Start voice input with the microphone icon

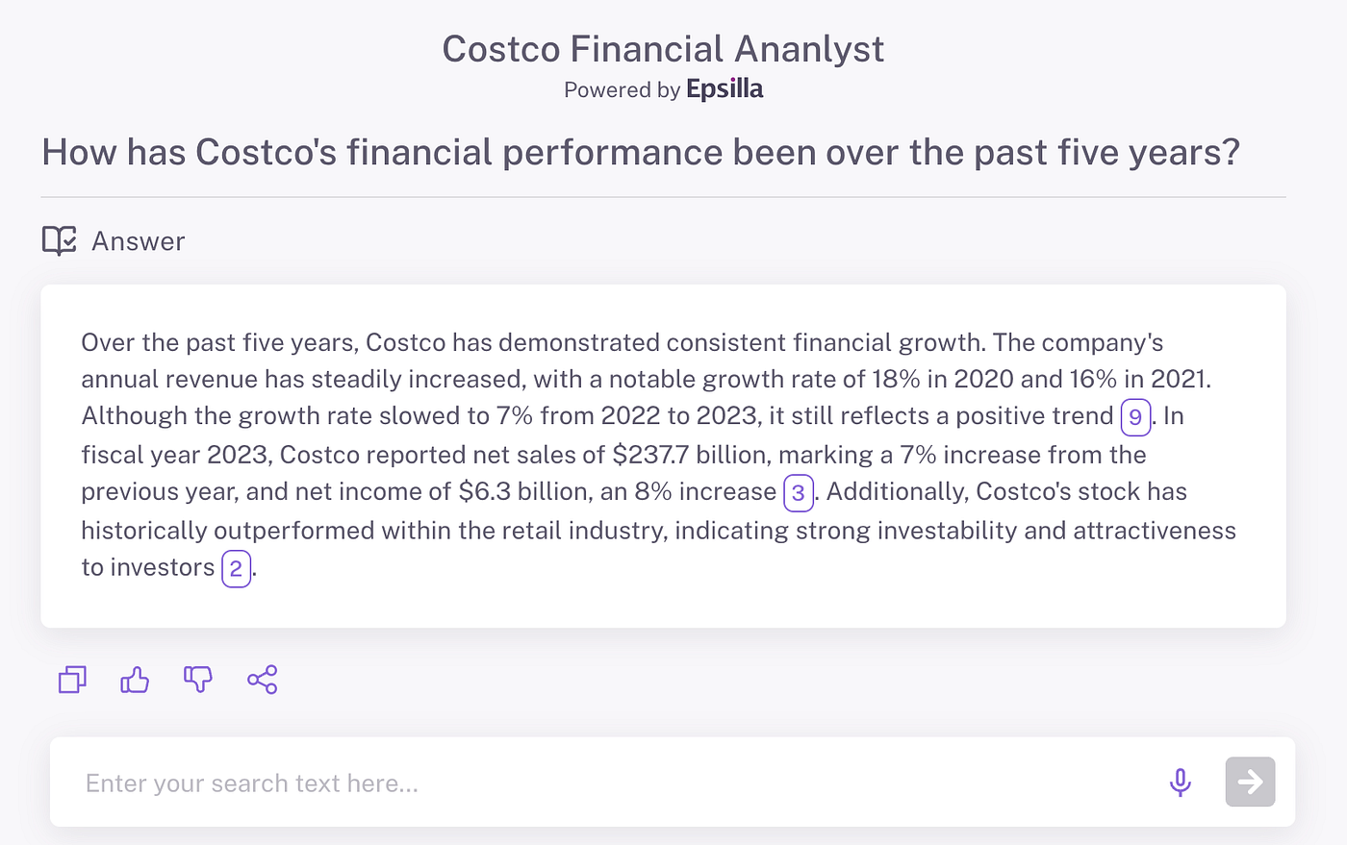1181,783
